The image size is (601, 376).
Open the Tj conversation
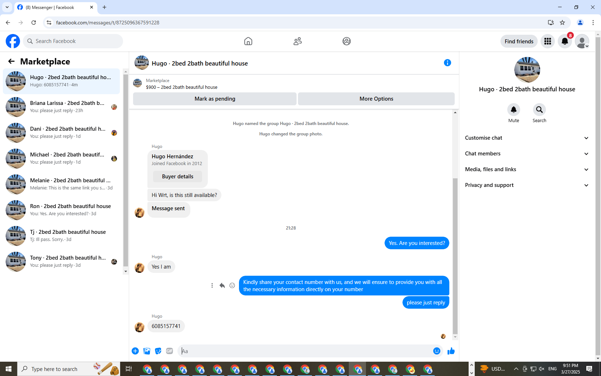(x=62, y=236)
